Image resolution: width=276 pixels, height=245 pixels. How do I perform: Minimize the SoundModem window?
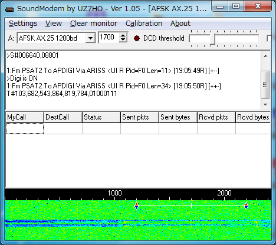[x=220, y=6]
